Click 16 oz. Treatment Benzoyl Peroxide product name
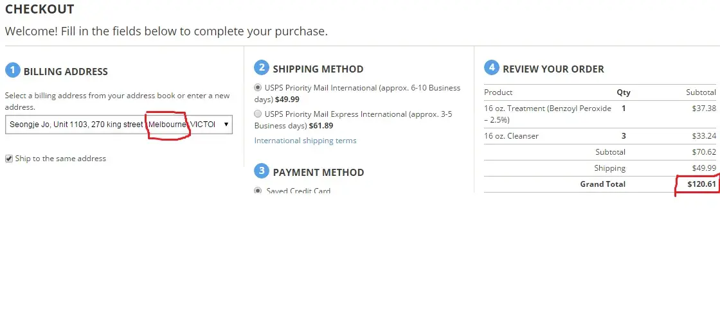The height and width of the screenshot is (312, 720). coord(539,114)
